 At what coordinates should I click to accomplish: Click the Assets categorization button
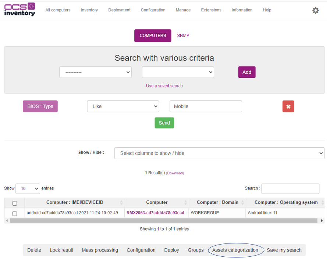pos(235,250)
